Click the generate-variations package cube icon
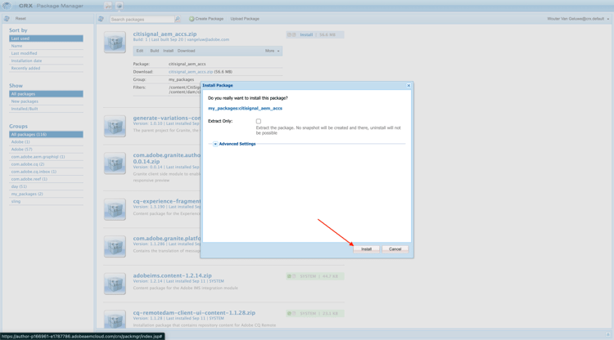Image resolution: width=614 pixels, height=340 pixels. click(115, 126)
